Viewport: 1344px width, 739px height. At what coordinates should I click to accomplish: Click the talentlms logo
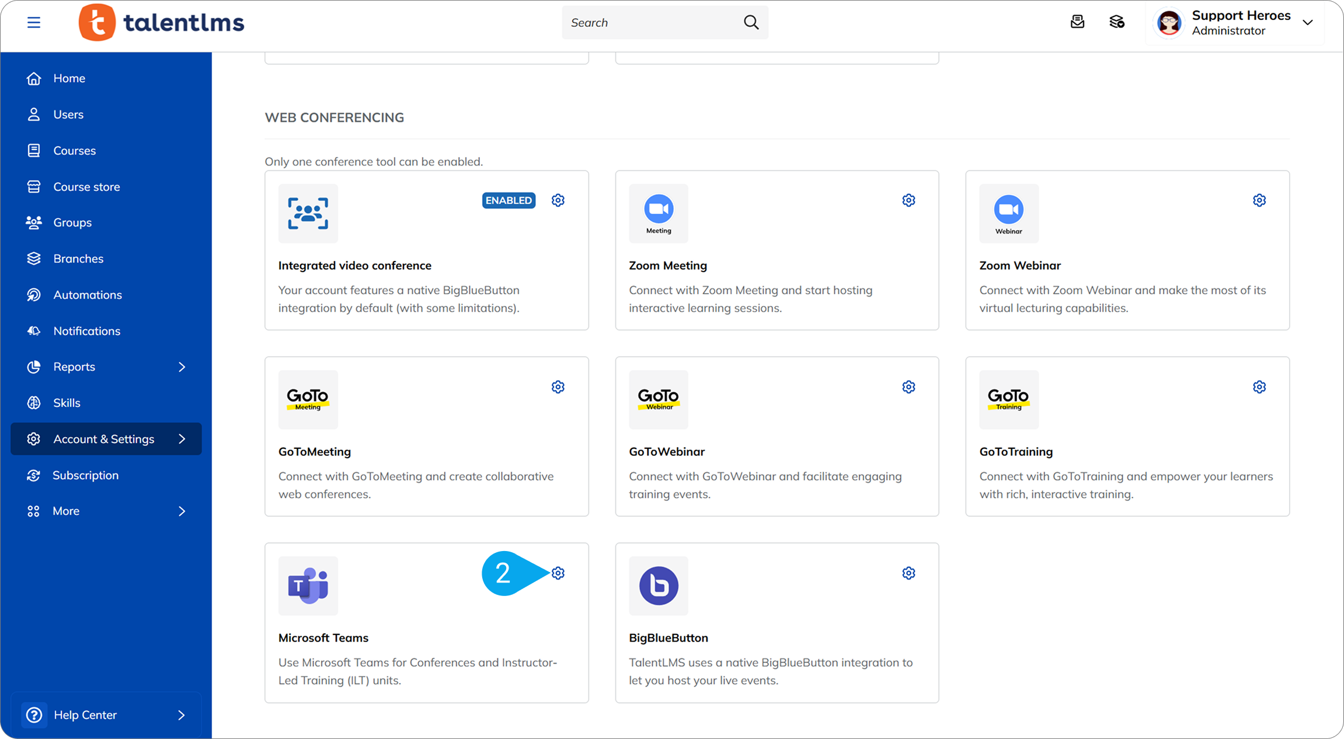(162, 22)
